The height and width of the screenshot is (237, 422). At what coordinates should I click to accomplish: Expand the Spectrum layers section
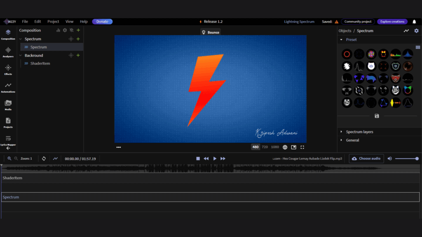tap(359, 132)
